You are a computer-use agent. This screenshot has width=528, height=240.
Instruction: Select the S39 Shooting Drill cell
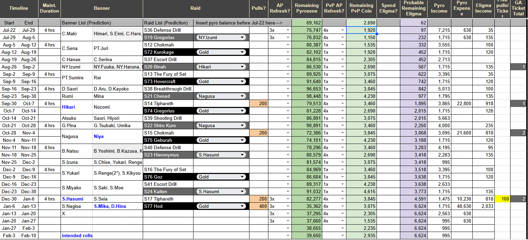[168, 118]
